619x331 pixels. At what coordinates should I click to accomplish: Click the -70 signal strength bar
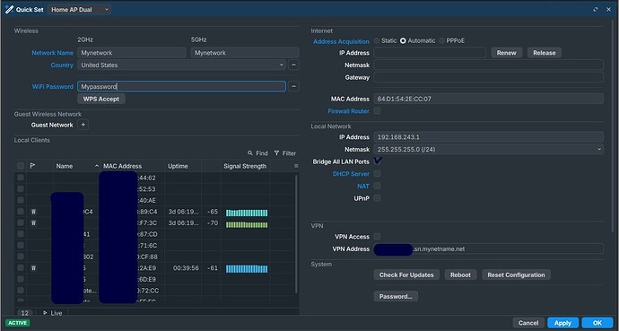(x=247, y=225)
